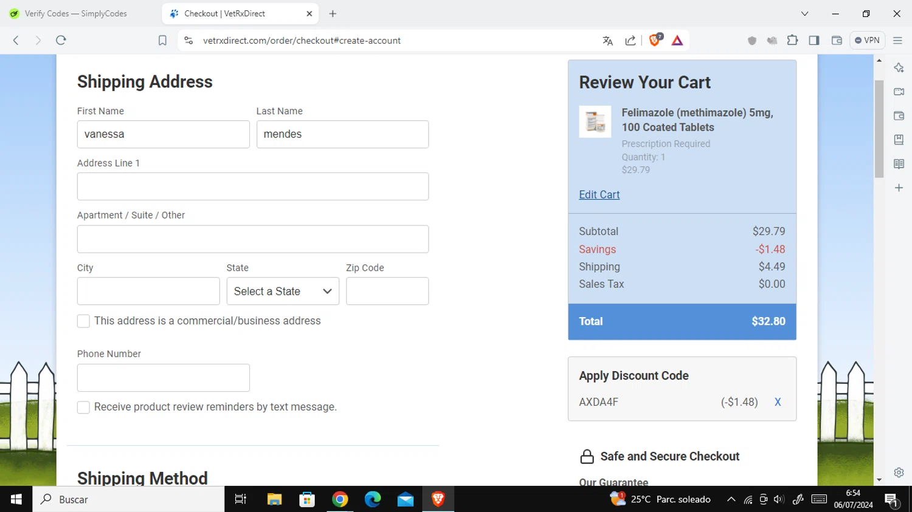Open the Leo AI sidebar icon
912x512 pixels.
tap(899, 68)
